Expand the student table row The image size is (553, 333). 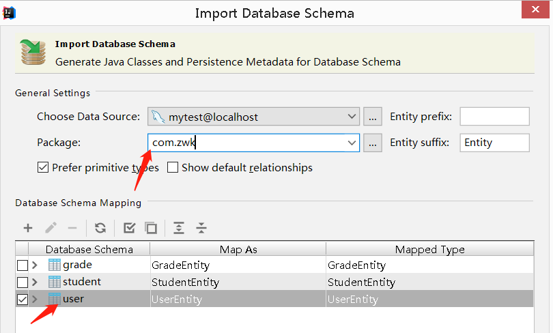pos(35,282)
